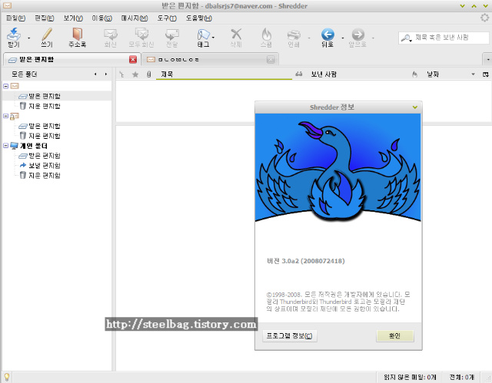This screenshot has width=492, height=383.
Task: Click the 삭제 delete X icon
Action: point(236,34)
